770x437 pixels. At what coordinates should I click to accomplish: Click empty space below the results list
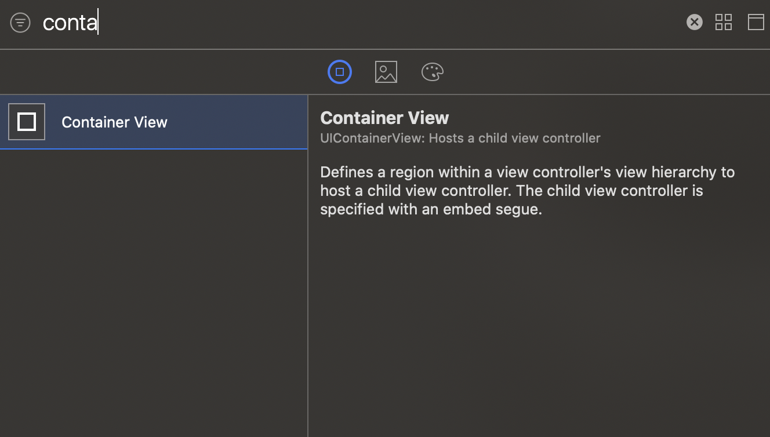[154, 290]
